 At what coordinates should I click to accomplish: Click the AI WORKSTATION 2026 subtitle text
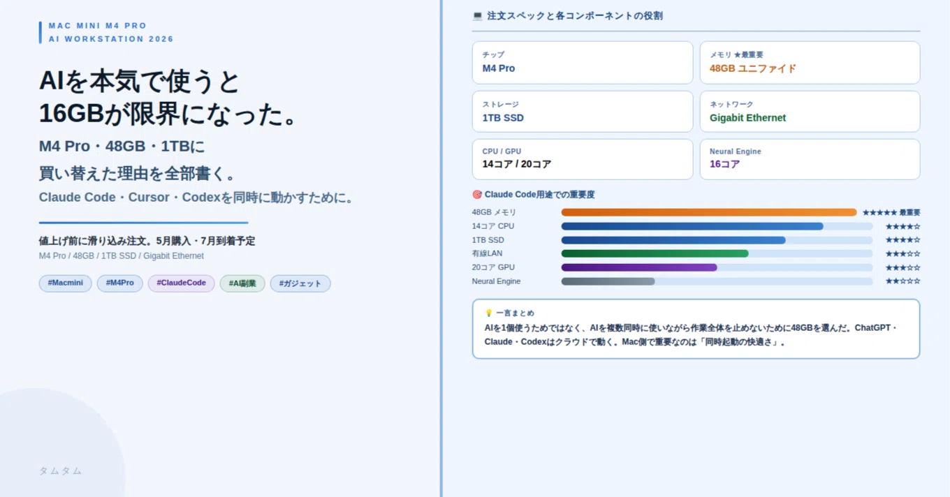pos(111,39)
